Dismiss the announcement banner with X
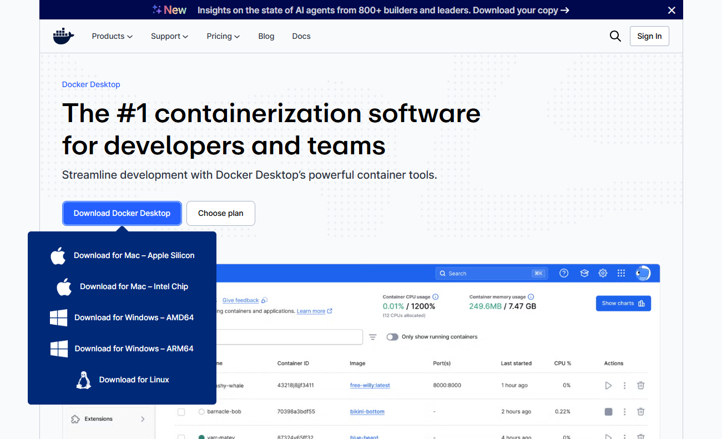The height and width of the screenshot is (439, 722). tap(671, 10)
